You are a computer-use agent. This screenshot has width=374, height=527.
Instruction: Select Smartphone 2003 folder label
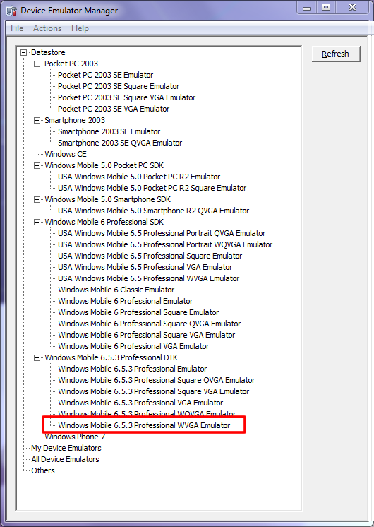75,120
